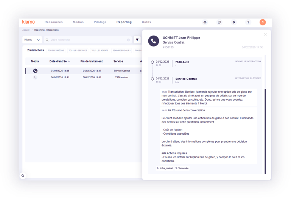Open the orange user avatar "C"

(263, 22)
